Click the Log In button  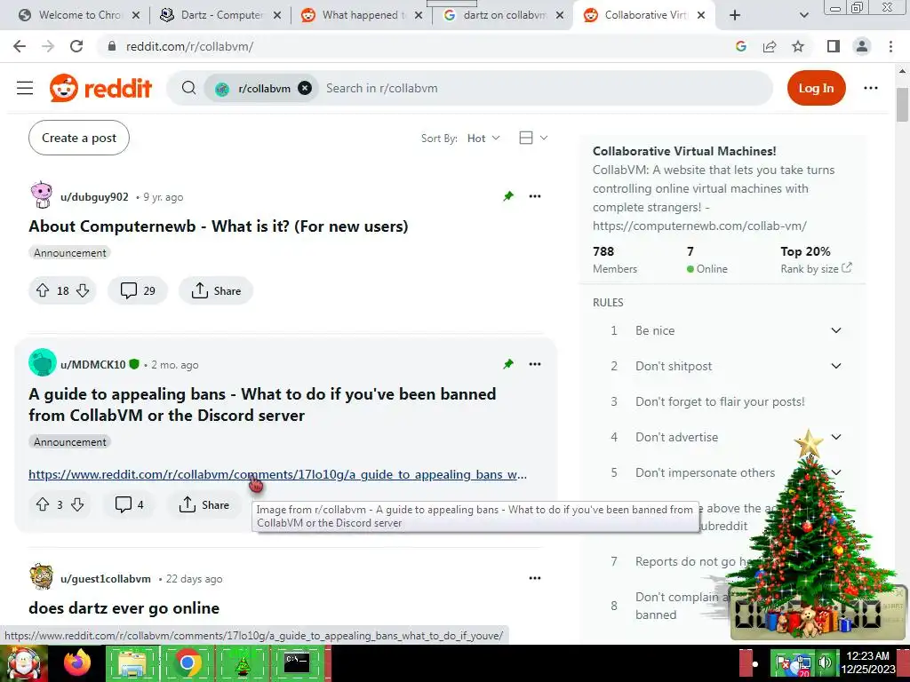tap(816, 88)
